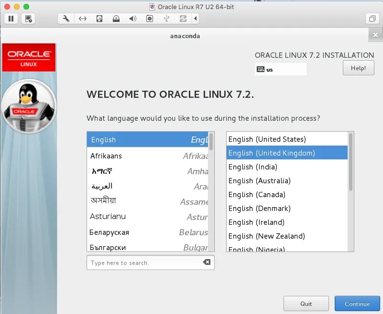The height and width of the screenshot is (314, 383).
Task: Click the USB device icon
Action: tap(166, 19)
